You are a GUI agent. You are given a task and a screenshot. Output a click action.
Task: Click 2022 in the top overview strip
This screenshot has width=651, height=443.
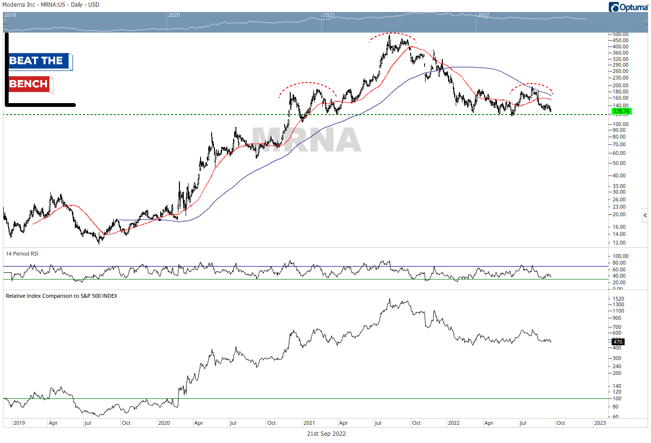[x=484, y=15]
